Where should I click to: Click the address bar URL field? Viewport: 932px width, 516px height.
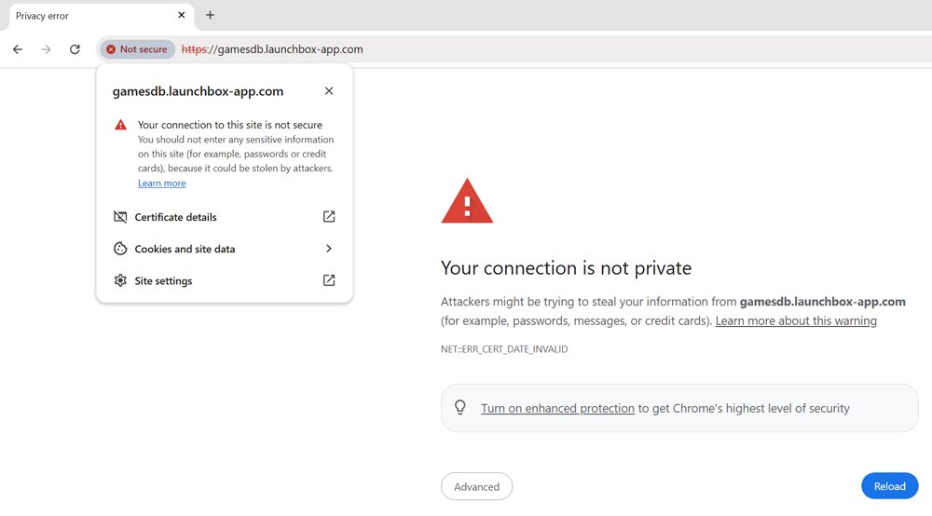pyautogui.click(x=559, y=49)
